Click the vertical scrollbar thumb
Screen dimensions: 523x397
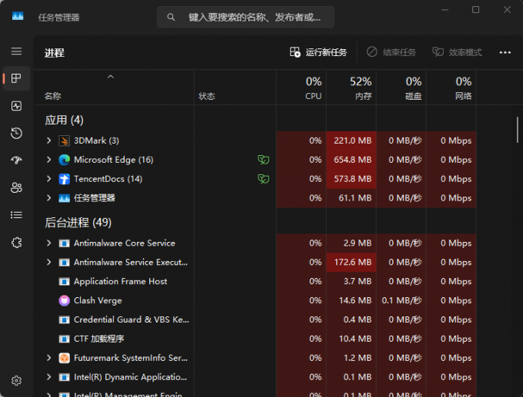518,130
